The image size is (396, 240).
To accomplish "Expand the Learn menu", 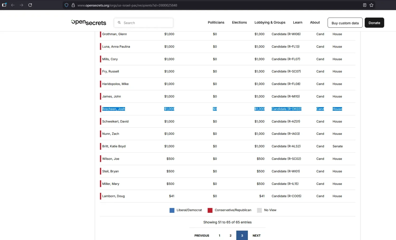I will coord(298,22).
